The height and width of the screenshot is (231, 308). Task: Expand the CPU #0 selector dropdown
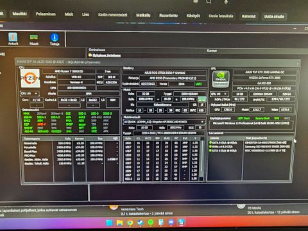(x=30, y=94)
